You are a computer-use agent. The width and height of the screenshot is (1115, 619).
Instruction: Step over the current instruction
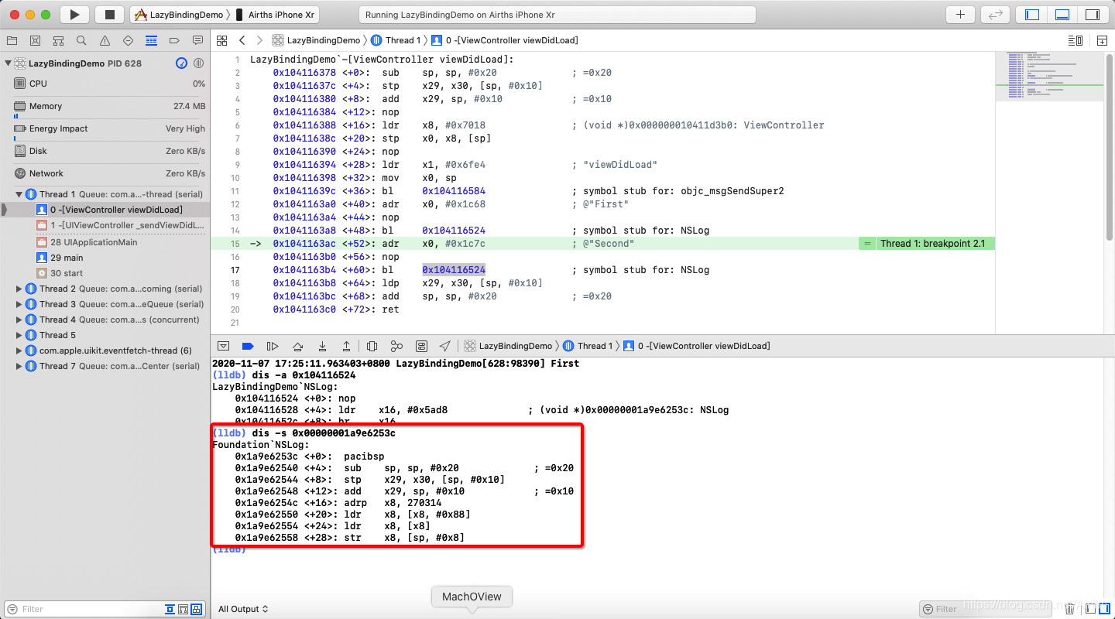point(297,346)
